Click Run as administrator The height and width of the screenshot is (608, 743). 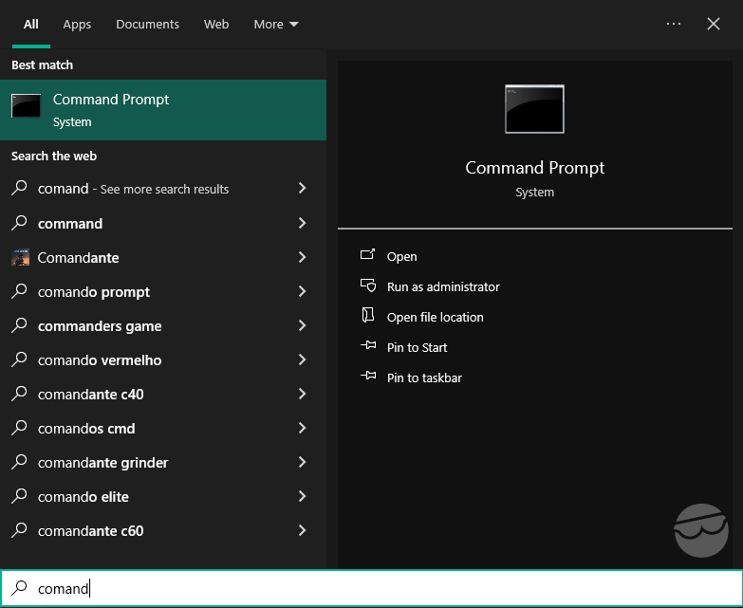coord(443,287)
